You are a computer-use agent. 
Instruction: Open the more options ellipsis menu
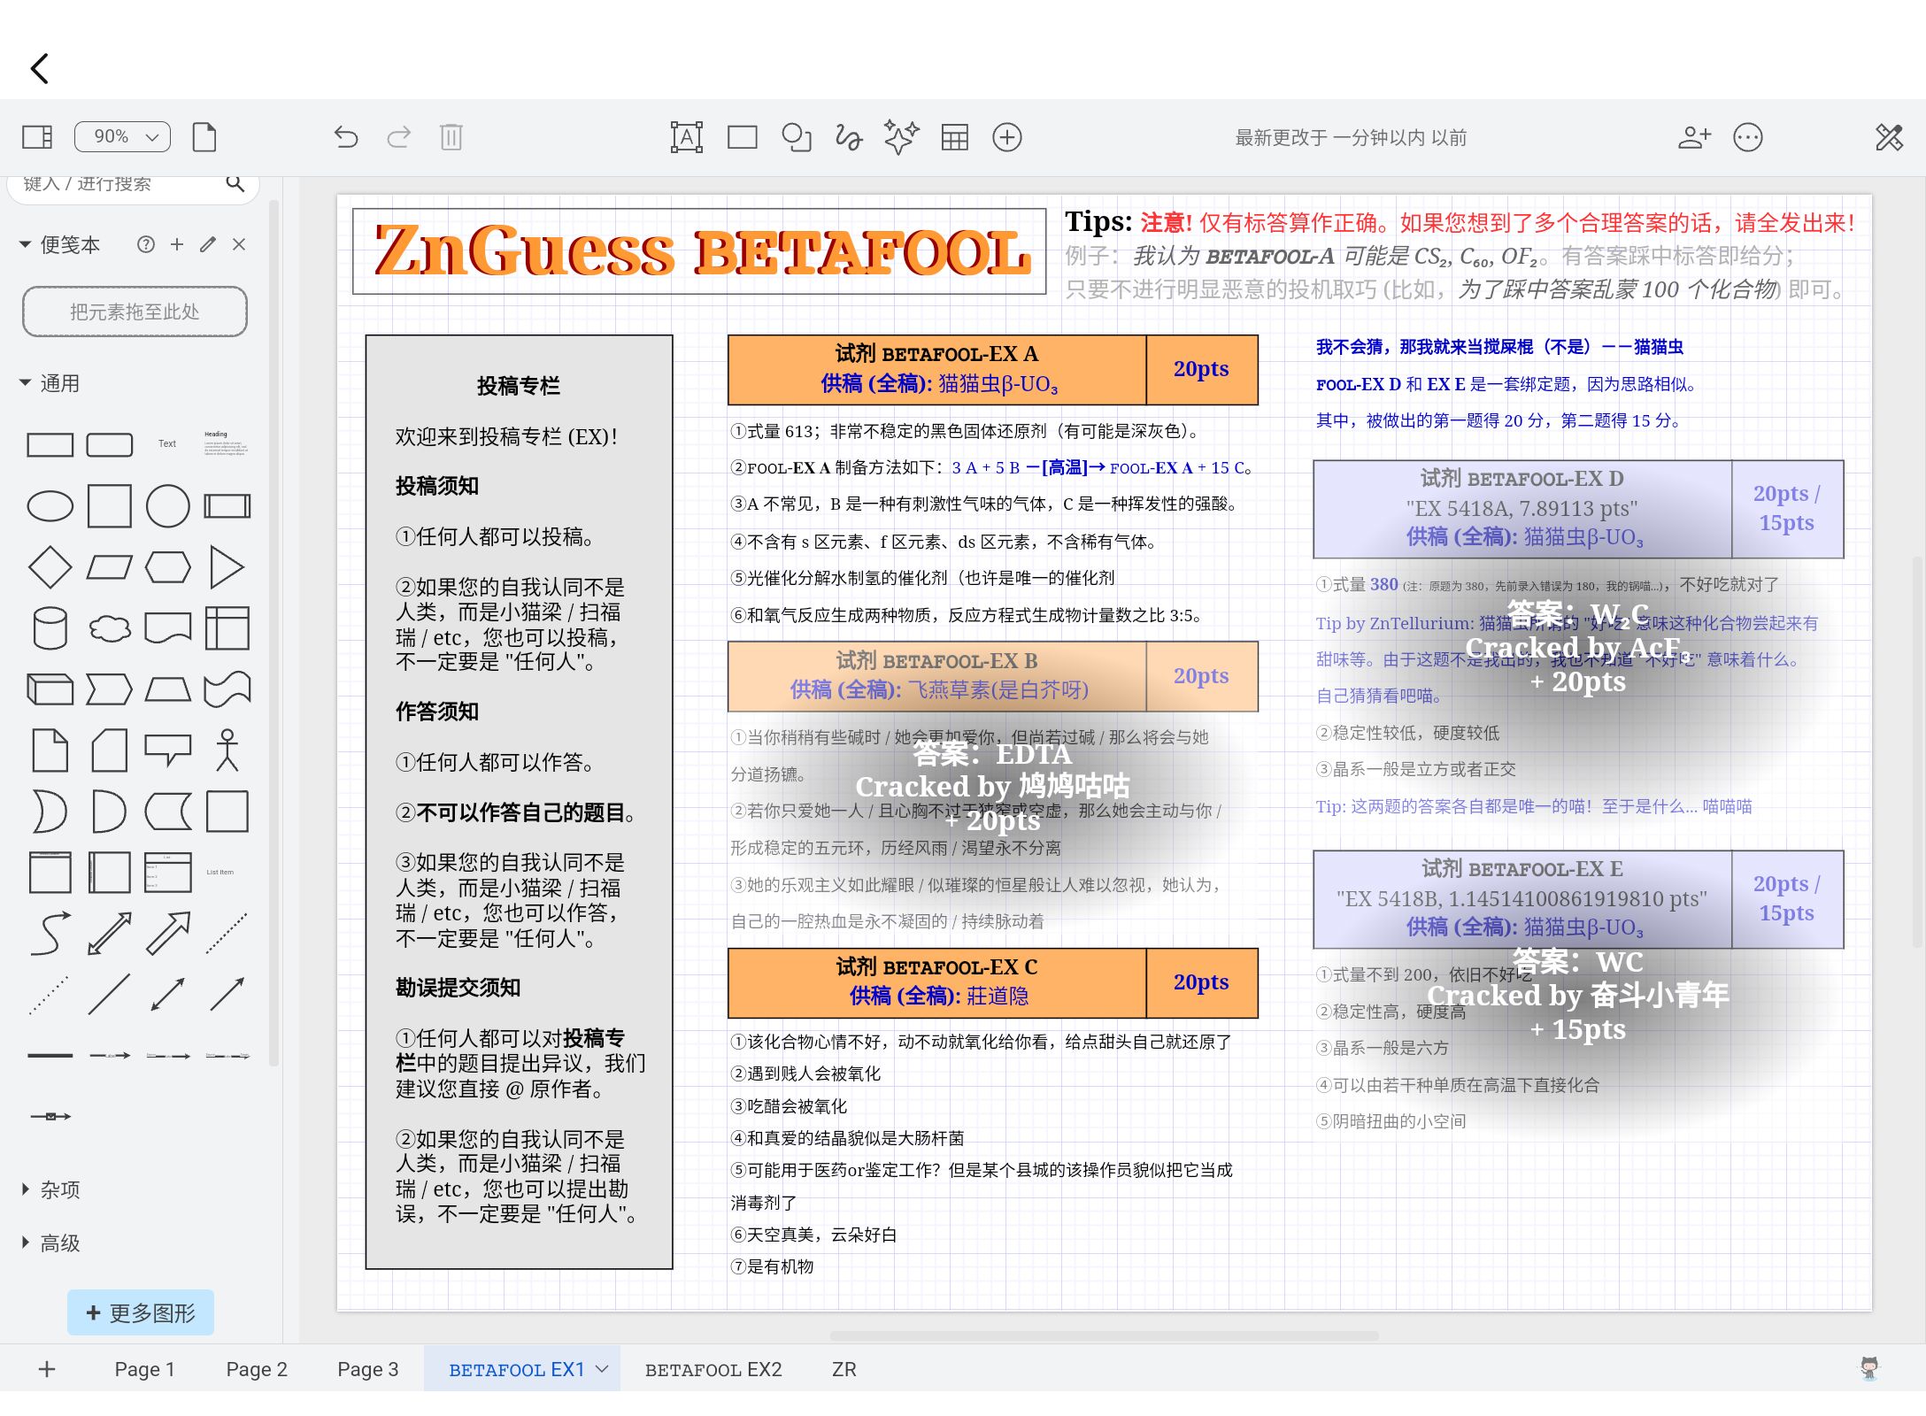tap(1748, 137)
